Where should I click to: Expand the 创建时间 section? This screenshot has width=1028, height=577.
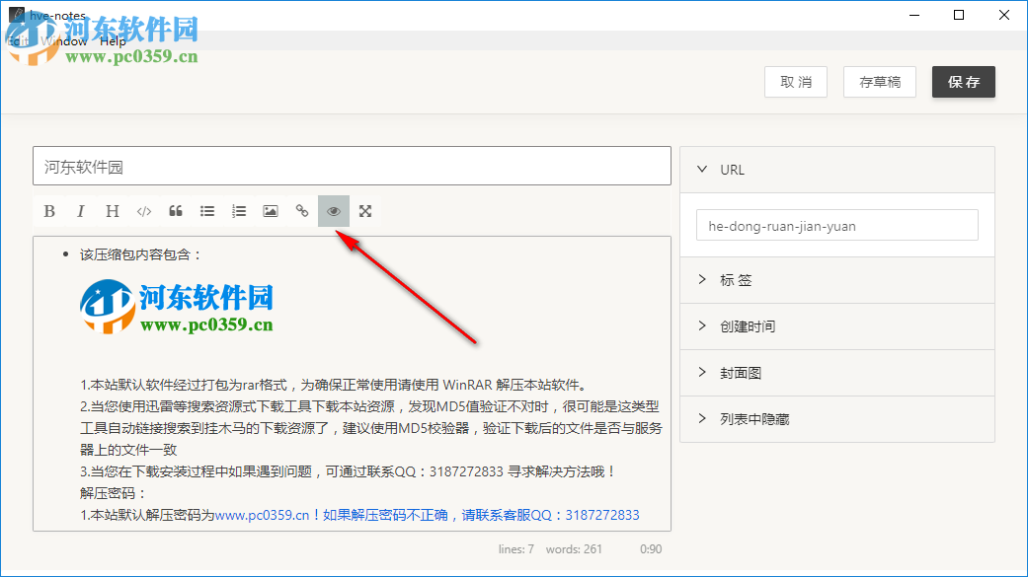coord(837,326)
